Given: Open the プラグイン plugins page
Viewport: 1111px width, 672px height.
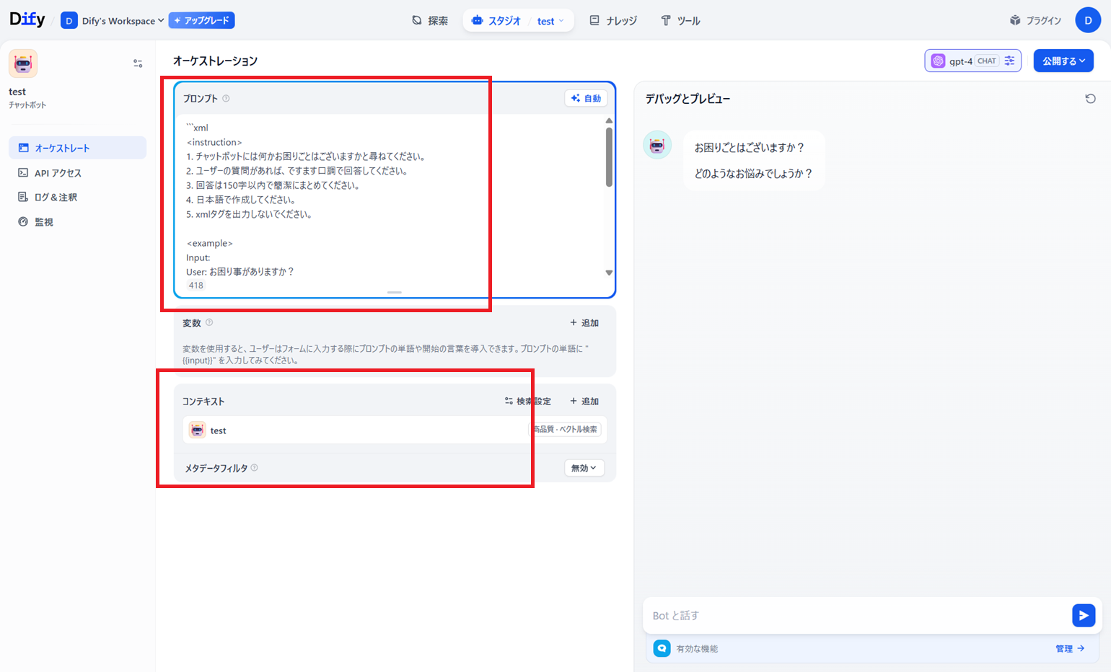Looking at the screenshot, I should pos(1035,21).
